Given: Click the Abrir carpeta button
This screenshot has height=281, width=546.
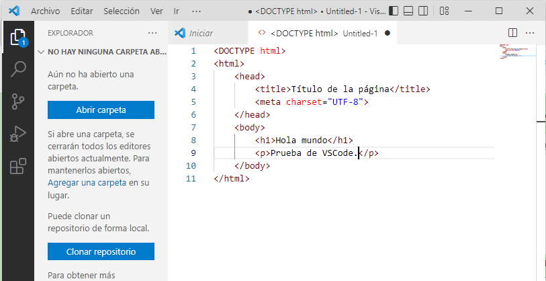Looking at the screenshot, I should (101, 110).
